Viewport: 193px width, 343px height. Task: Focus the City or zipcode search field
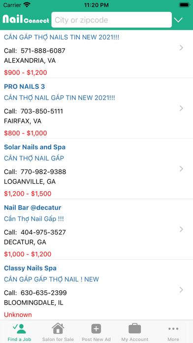pos(111,20)
